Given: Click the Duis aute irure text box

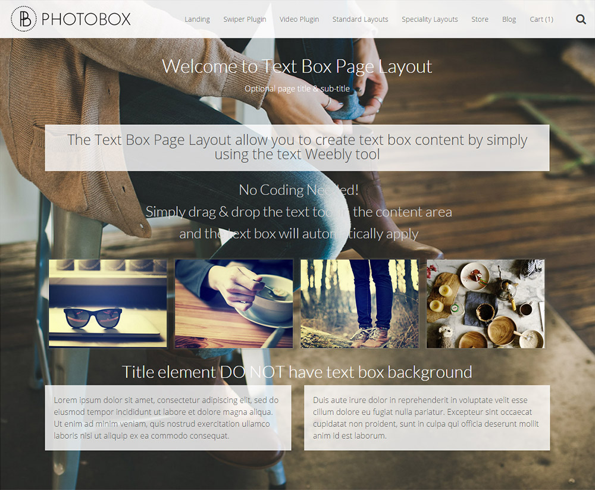Looking at the screenshot, I should coord(427,418).
